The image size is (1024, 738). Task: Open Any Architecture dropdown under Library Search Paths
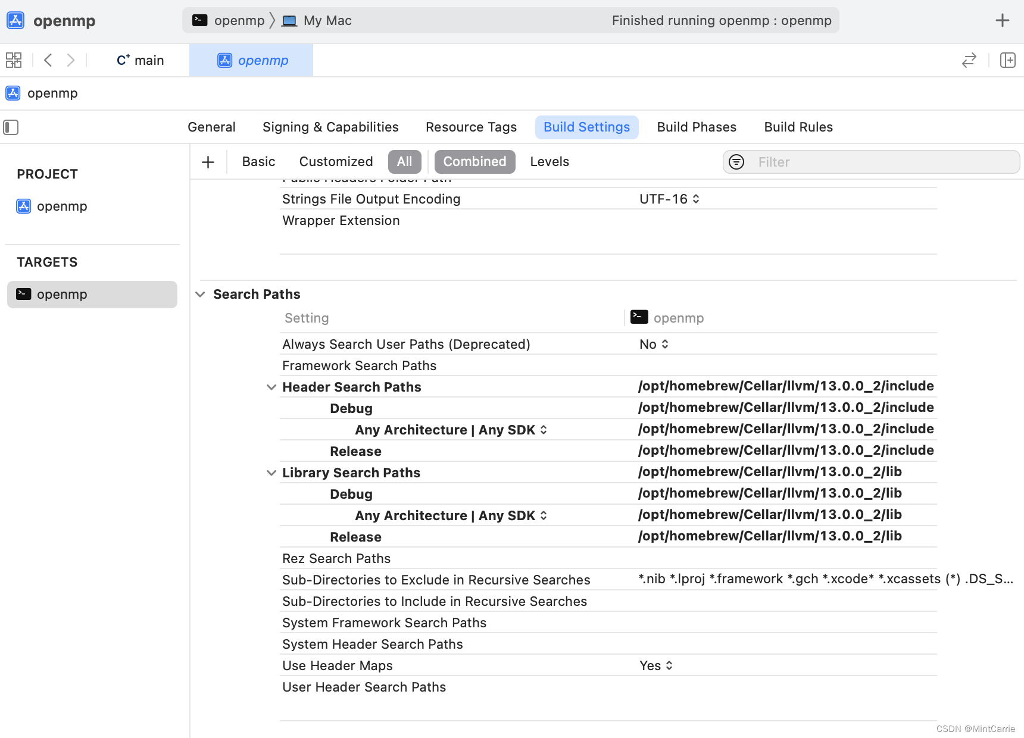(451, 516)
